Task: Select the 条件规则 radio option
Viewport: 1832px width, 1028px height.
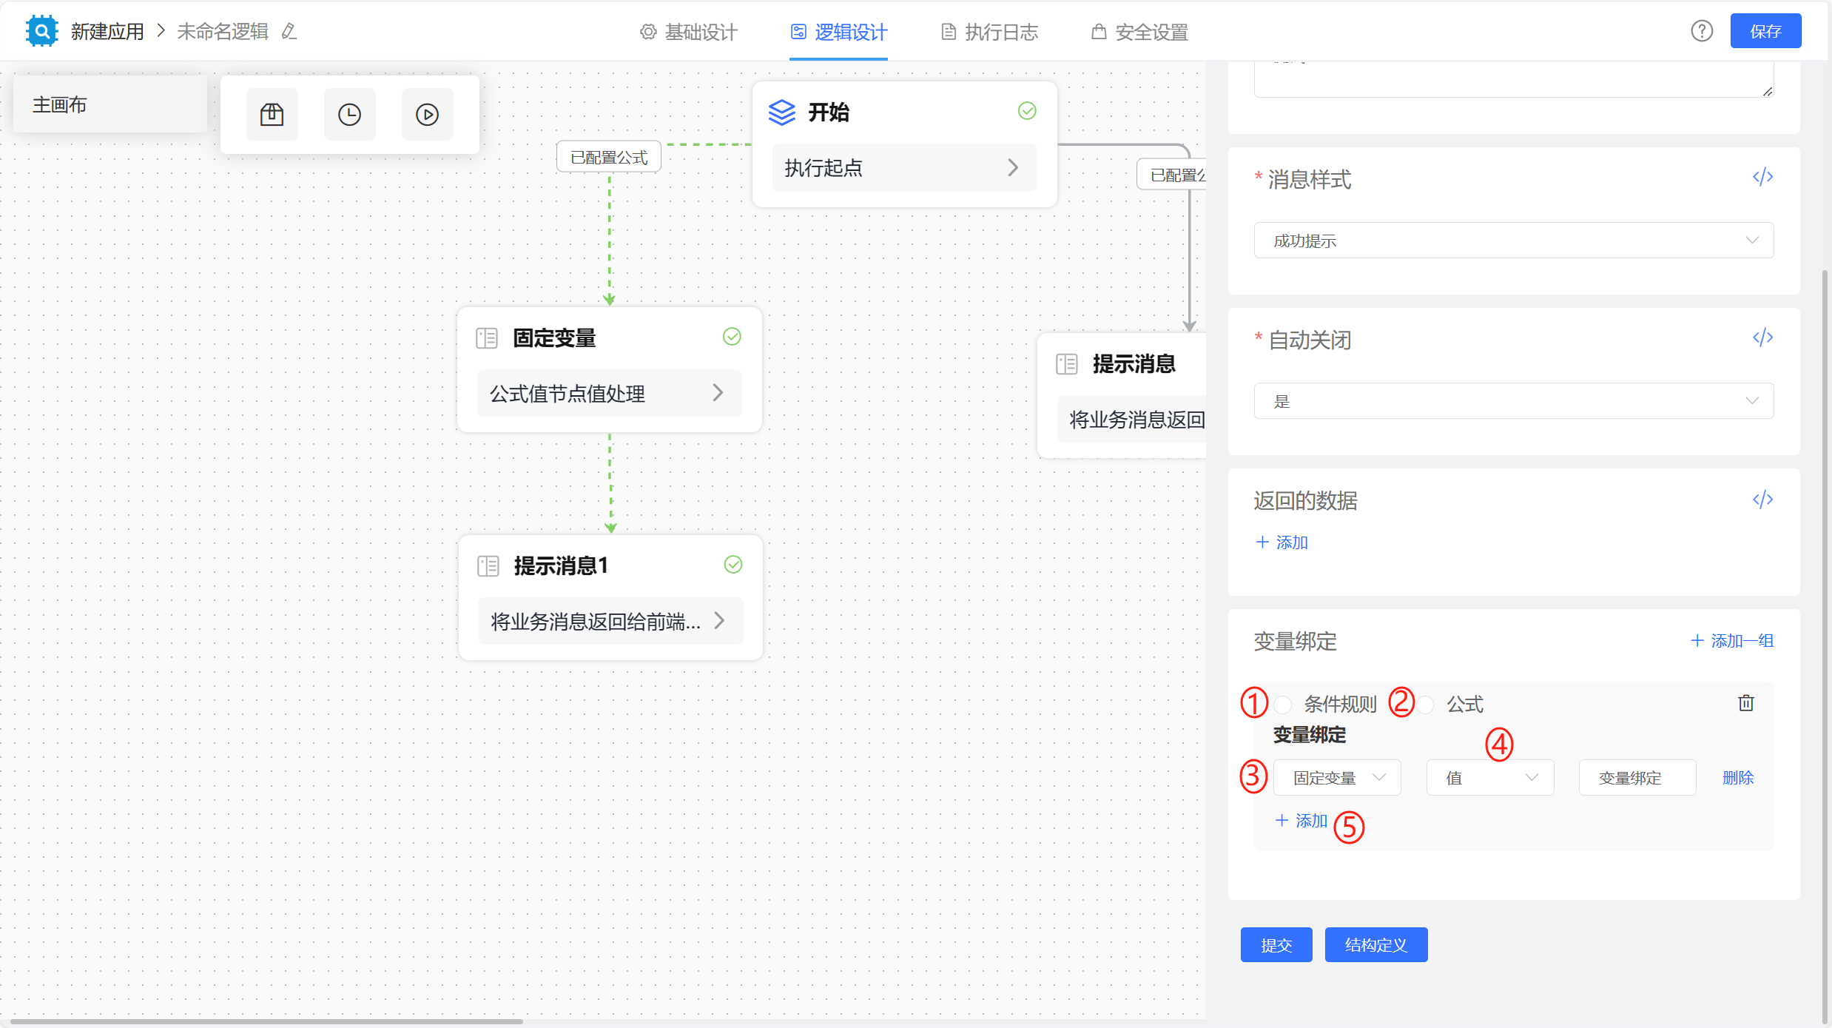Action: [1283, 704]
